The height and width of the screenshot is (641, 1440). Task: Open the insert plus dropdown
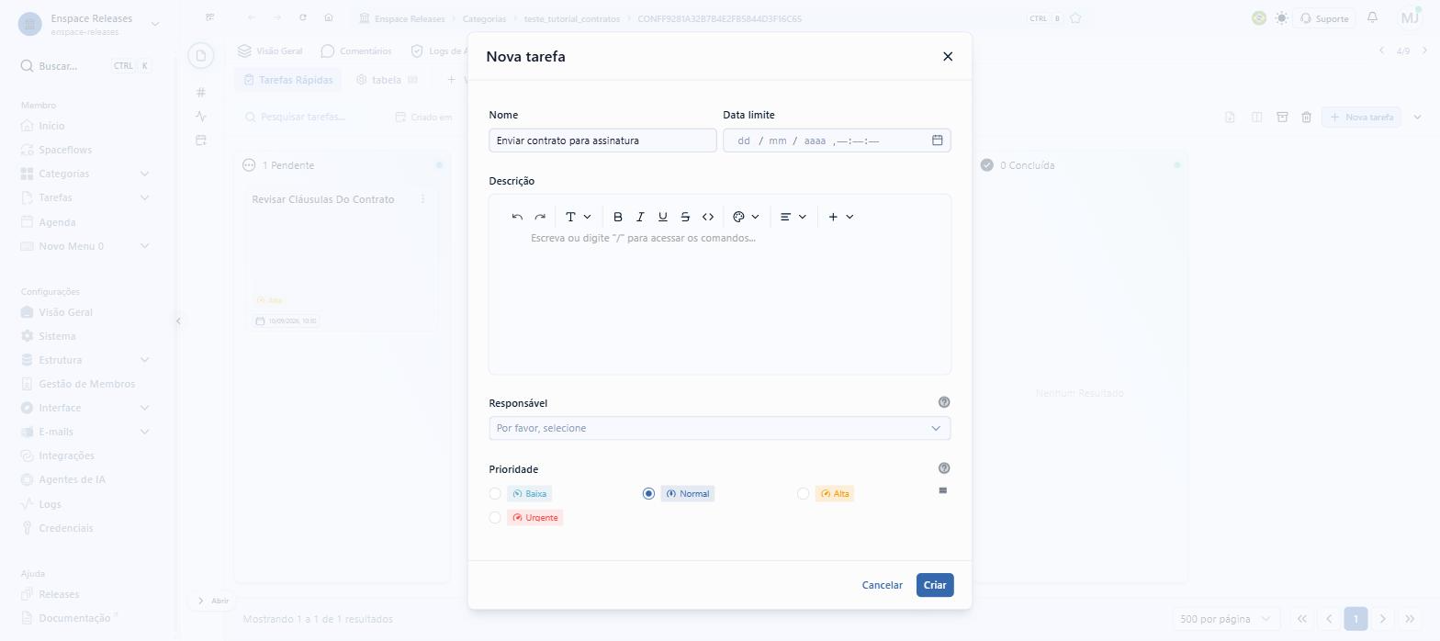click(840, 217)
